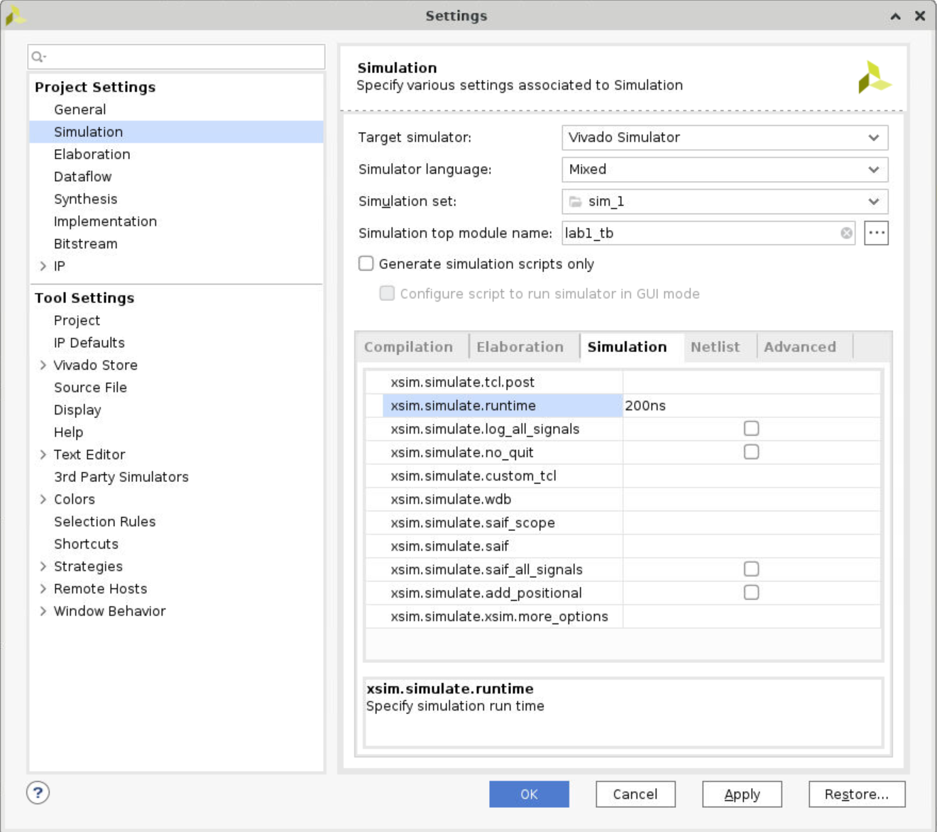The height and width of the screenshot is (832, 937).
Task: Click the settings search field
Action: click(x=176, y=57)
